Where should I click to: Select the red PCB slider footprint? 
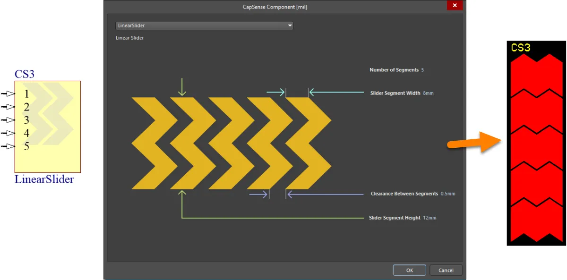[536, 147]
